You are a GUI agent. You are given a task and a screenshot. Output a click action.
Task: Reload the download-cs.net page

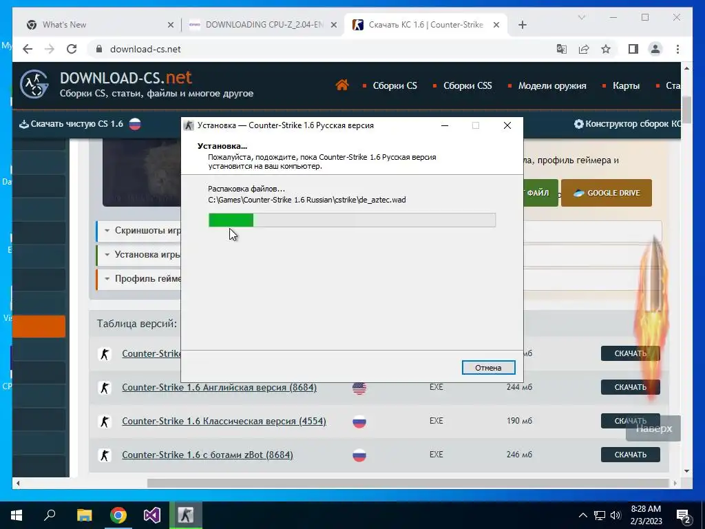[x=72, y=49]
